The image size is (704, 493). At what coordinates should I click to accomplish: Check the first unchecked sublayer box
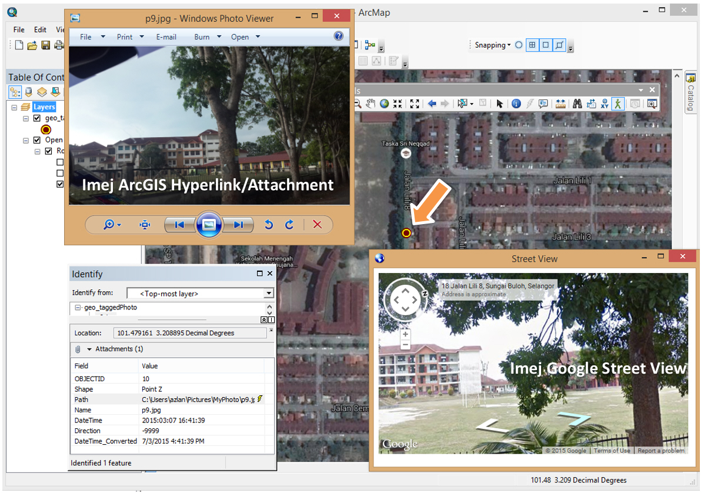(60, 162)
